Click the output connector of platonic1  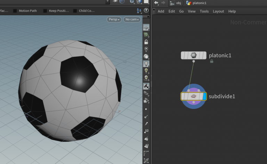(x=194, y=61)
